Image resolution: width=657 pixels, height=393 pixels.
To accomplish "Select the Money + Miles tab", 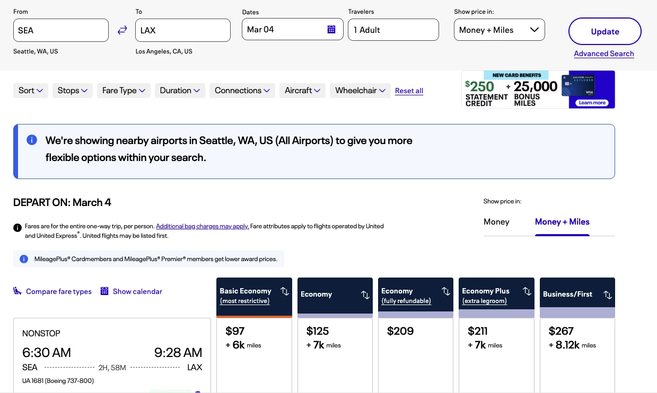I will [x=562, y=222].
